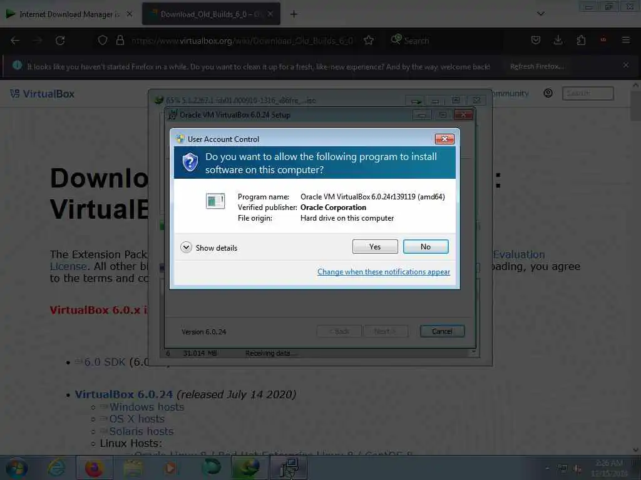641x480 pixels.
Task: Open the Solaris hosts download link
Action: point(141,431)
